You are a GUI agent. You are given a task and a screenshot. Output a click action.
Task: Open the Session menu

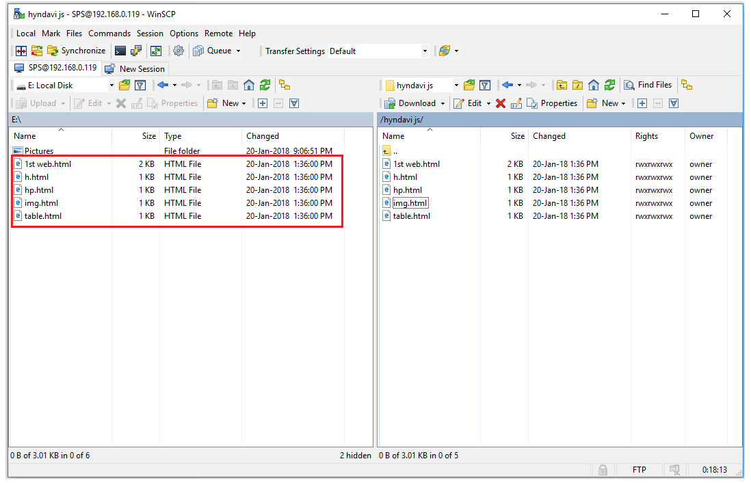(150, 34)
